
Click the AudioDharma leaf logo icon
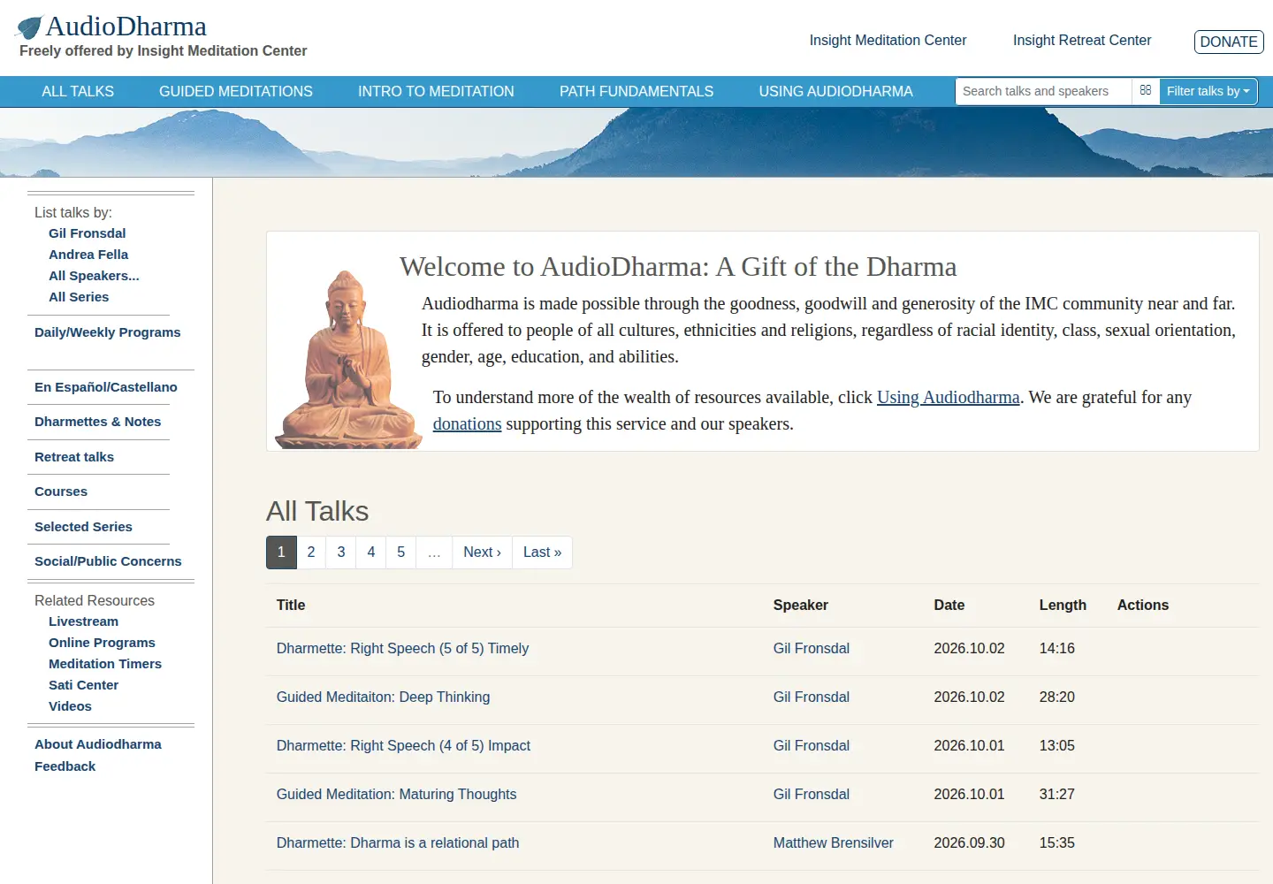(x=29, y=27)
